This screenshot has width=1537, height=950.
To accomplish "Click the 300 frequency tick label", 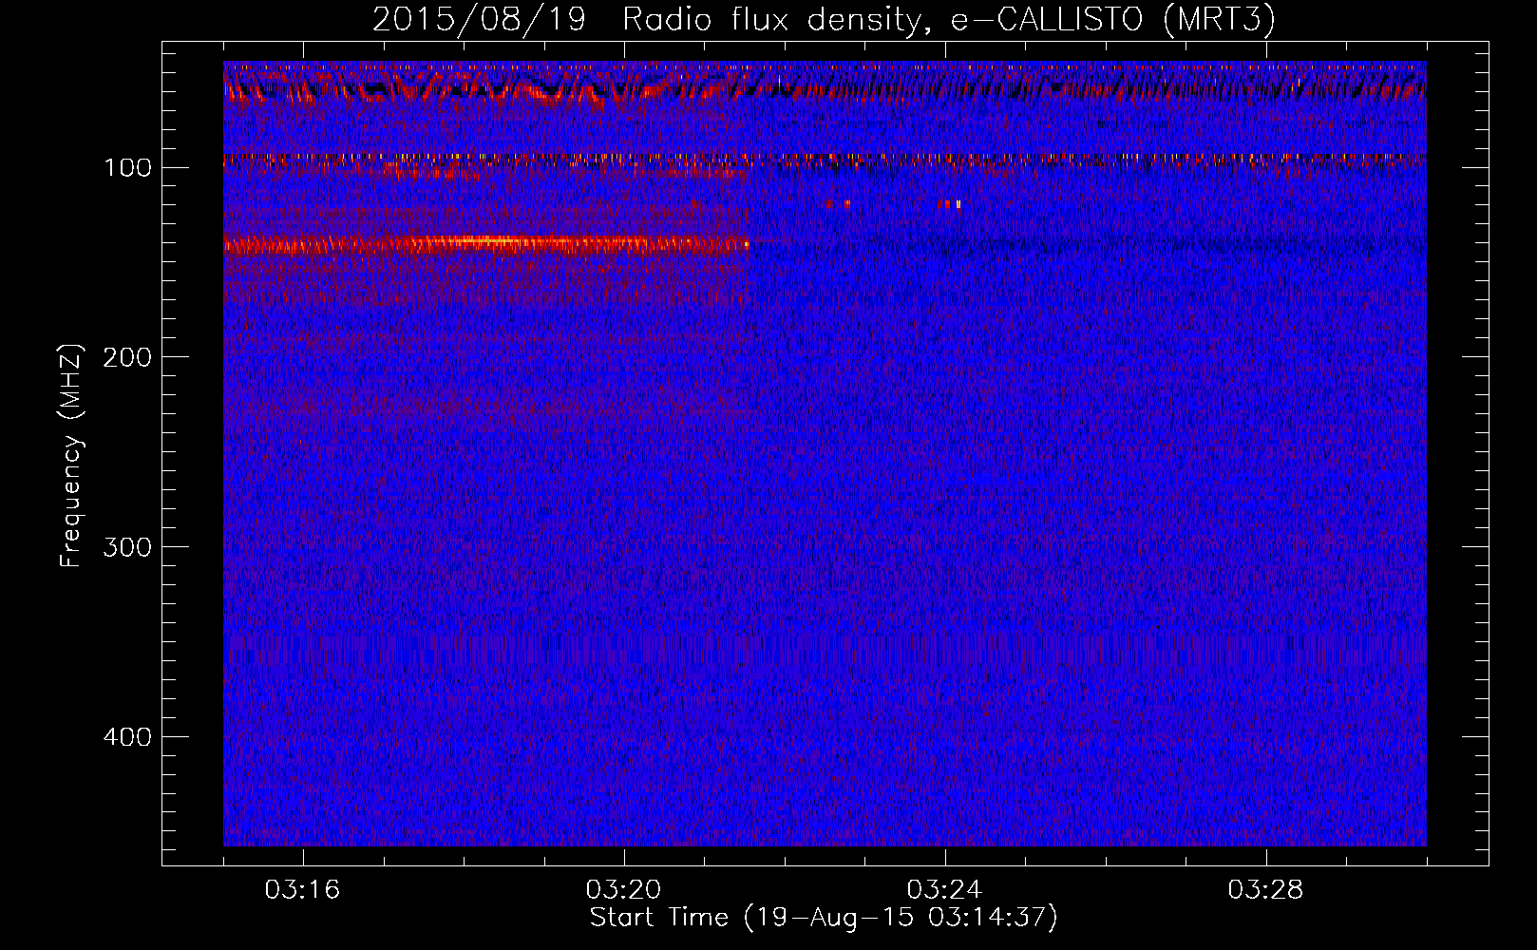I will [127, 547].
